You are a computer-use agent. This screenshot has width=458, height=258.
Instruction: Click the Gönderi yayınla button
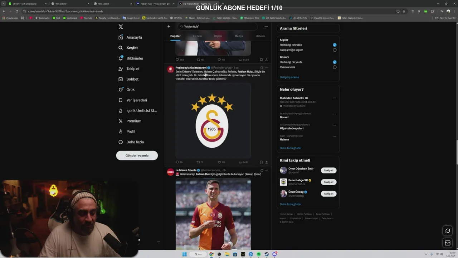point(137,156)
